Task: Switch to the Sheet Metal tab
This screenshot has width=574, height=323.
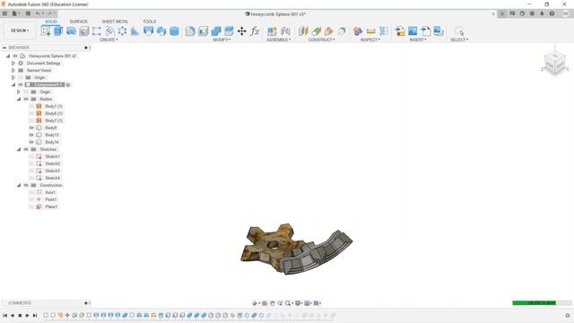Action: 115,22
